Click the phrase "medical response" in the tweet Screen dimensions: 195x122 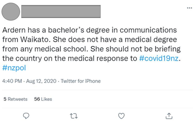[100, 58]
